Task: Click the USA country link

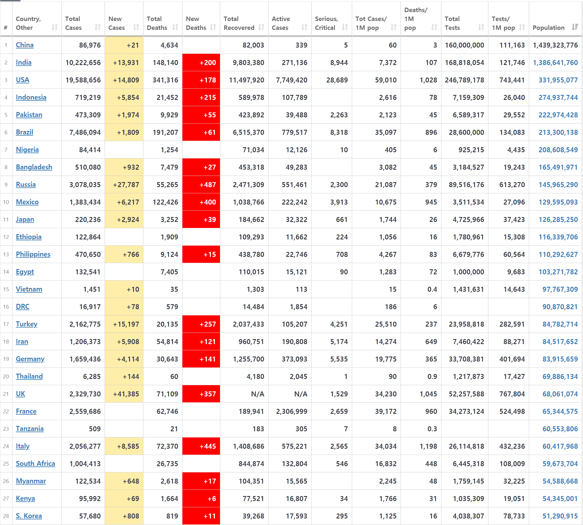Action: tap(22, 80)
